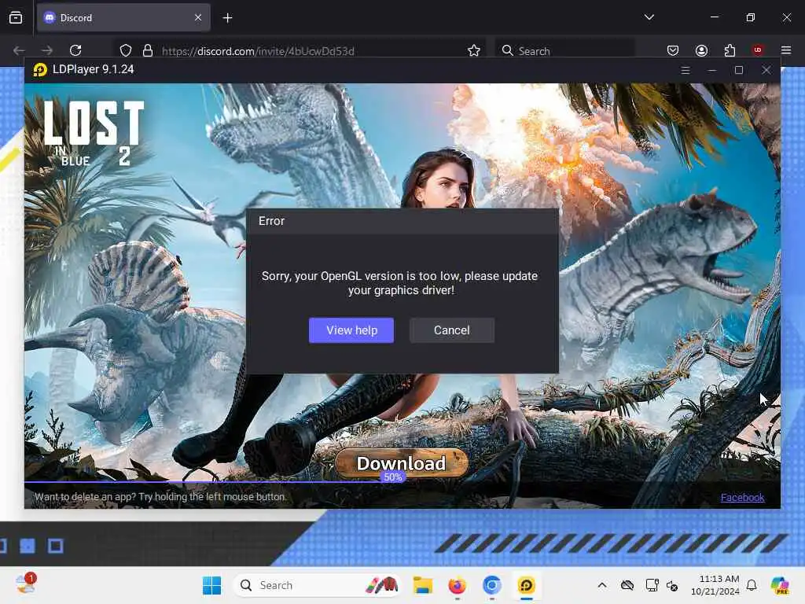Open the Facebook link in LDPlayer
805x604 pixels.
click(x=742, y=497)
